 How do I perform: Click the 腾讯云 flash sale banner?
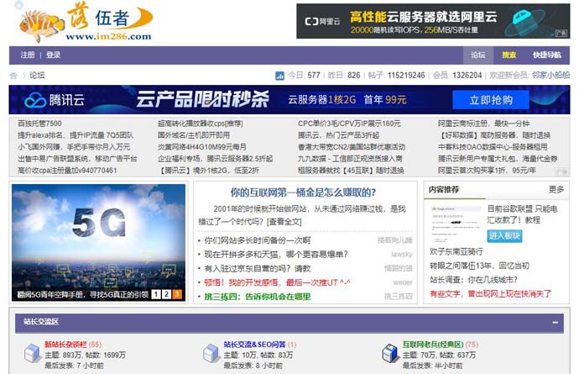coord(289,99)
